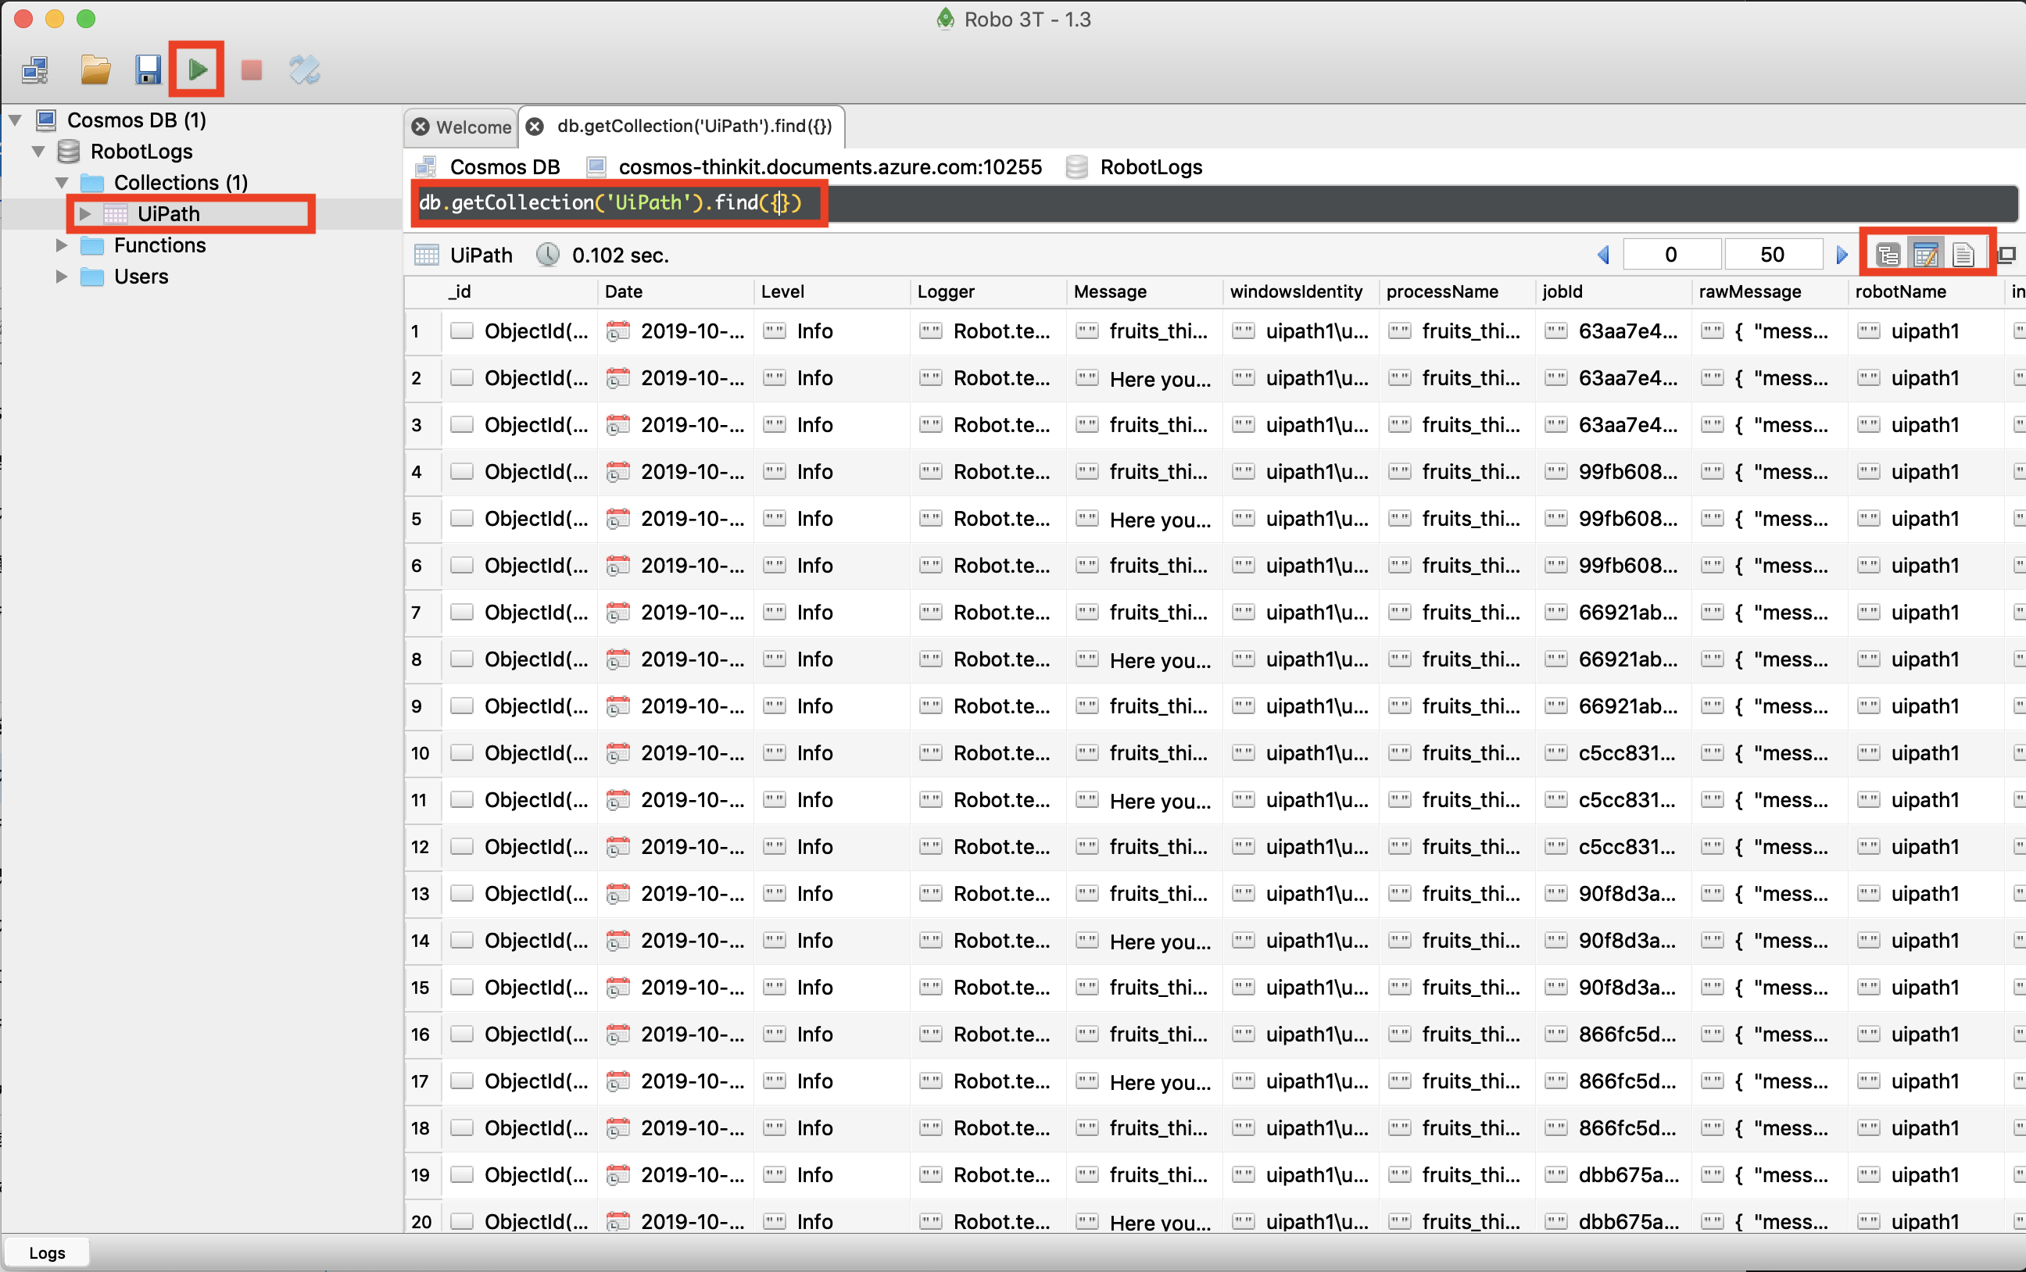Click the Users folder icon
The height and width of the screenshot is (1272, 2026).
coord(91,277)
